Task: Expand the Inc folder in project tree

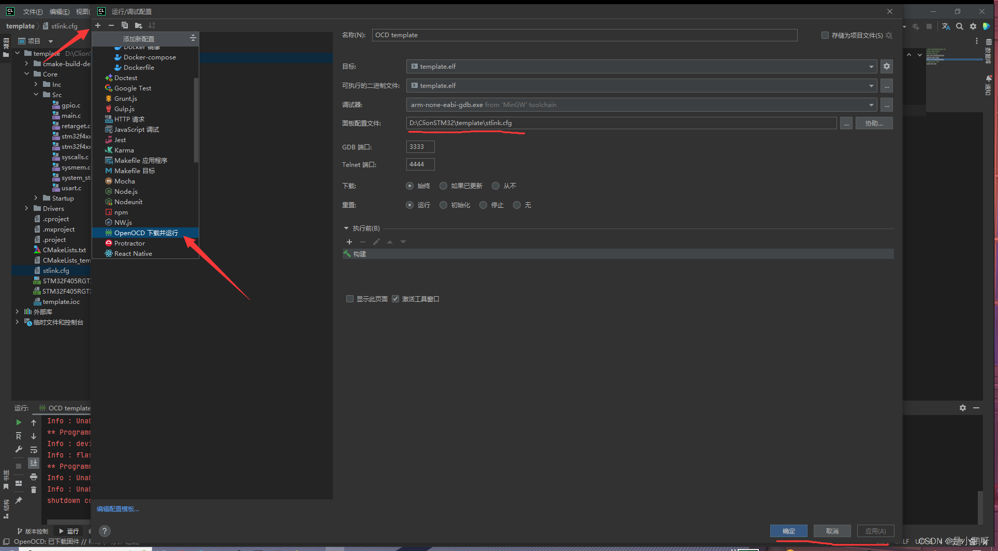Action: (x=36, y=84)
